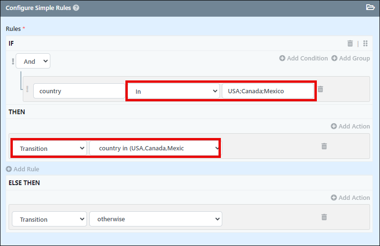
Task: Click Add Condition
Action: tap(304, 58)
